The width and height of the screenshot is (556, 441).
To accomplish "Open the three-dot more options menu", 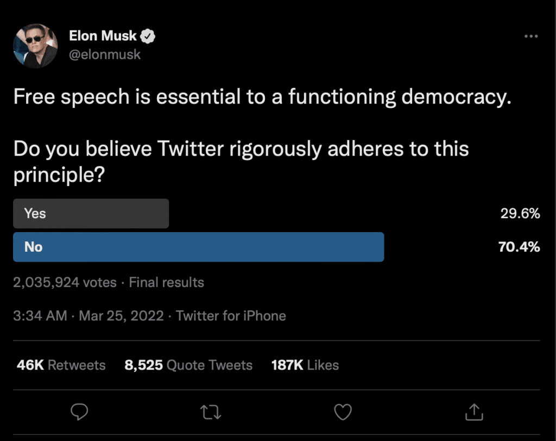I will pos(531,36).
